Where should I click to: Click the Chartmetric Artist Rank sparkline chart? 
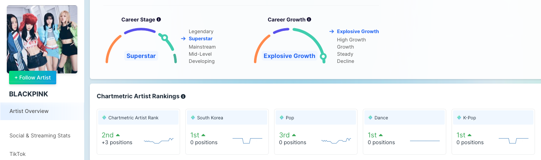159,140
